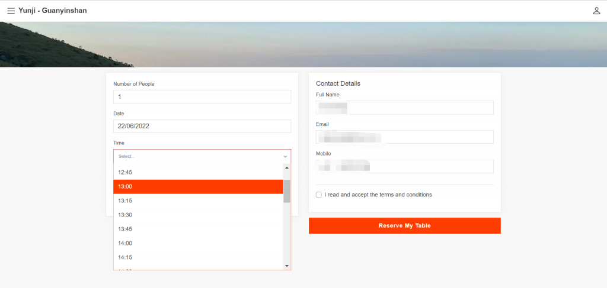
Task: Click the Date field showing 22/06/2022
Action: 202,126
